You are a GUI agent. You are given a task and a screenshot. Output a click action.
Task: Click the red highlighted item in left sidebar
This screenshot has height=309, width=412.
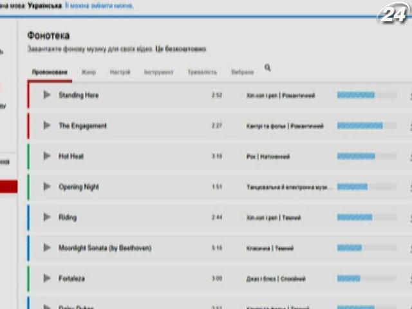pyautogui.click(x=8, y=187)
